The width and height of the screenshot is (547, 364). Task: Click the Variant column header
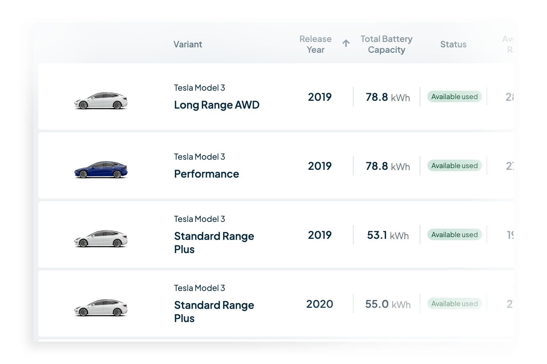(188, 44)
